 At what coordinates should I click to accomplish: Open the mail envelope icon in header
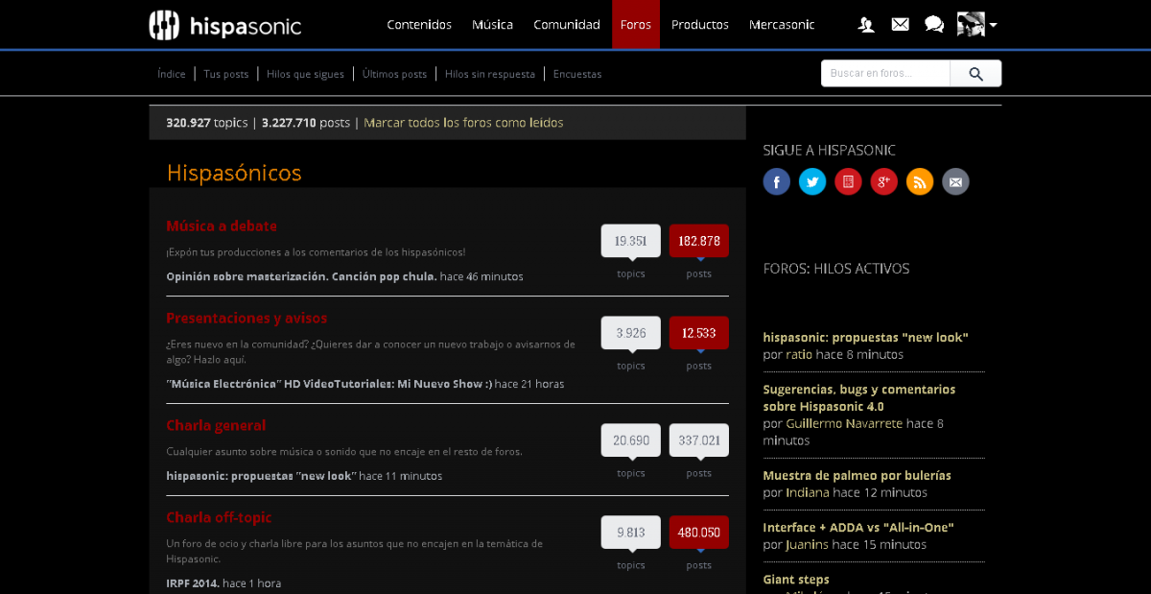[x=900, y=25]
